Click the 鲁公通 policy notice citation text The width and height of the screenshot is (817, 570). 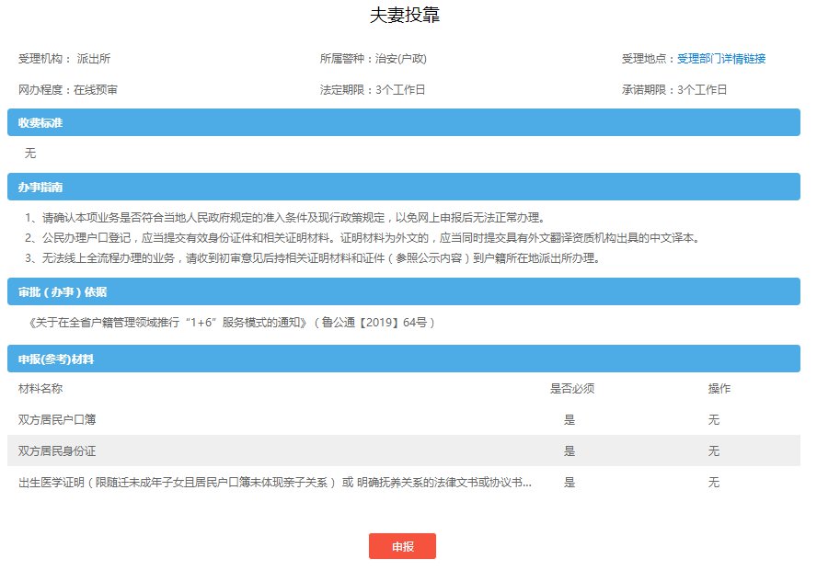tap(232, 323)
